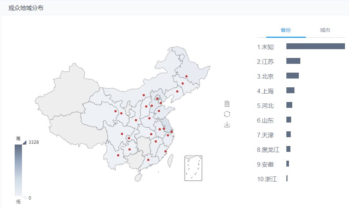Click the 低 label below the color scale
This screenshot has width=349, height=208.
click(18, 201)
